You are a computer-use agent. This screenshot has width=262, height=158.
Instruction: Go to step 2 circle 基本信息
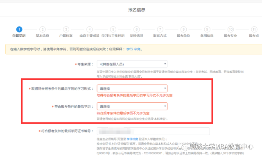coord(43,29)
